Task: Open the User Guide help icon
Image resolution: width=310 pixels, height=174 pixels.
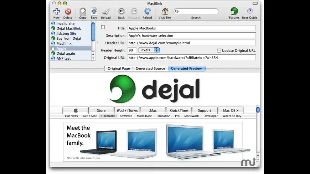Action: 250,11
